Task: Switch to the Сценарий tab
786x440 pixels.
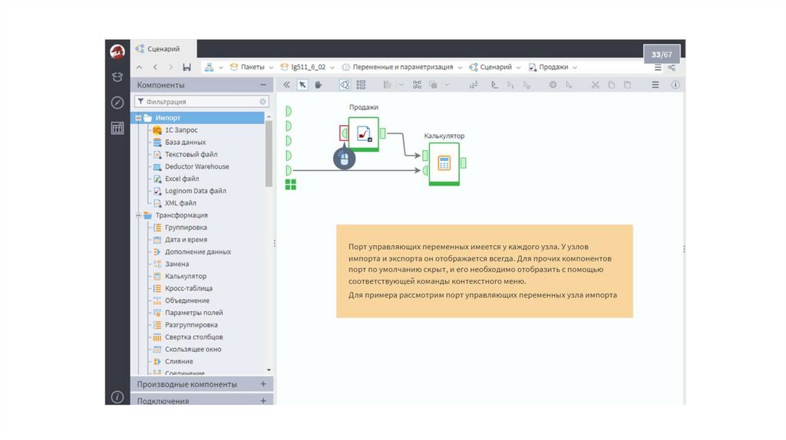Action: (x=163, y=49)
